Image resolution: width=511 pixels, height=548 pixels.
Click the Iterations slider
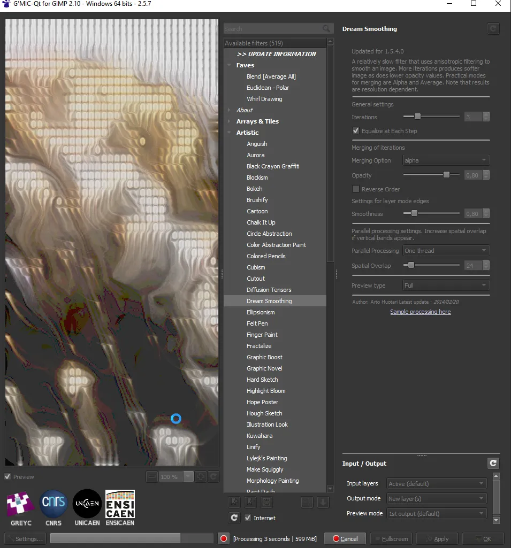[431, 117]
